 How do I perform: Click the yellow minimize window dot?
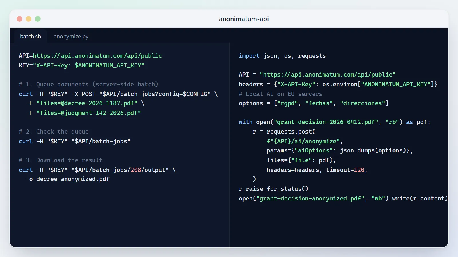(29, 19)
